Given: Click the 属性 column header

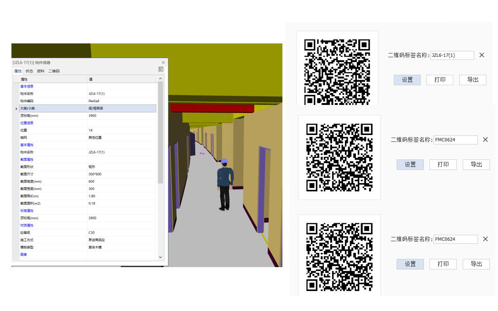Looking at the screenshot, I should 53,79.
